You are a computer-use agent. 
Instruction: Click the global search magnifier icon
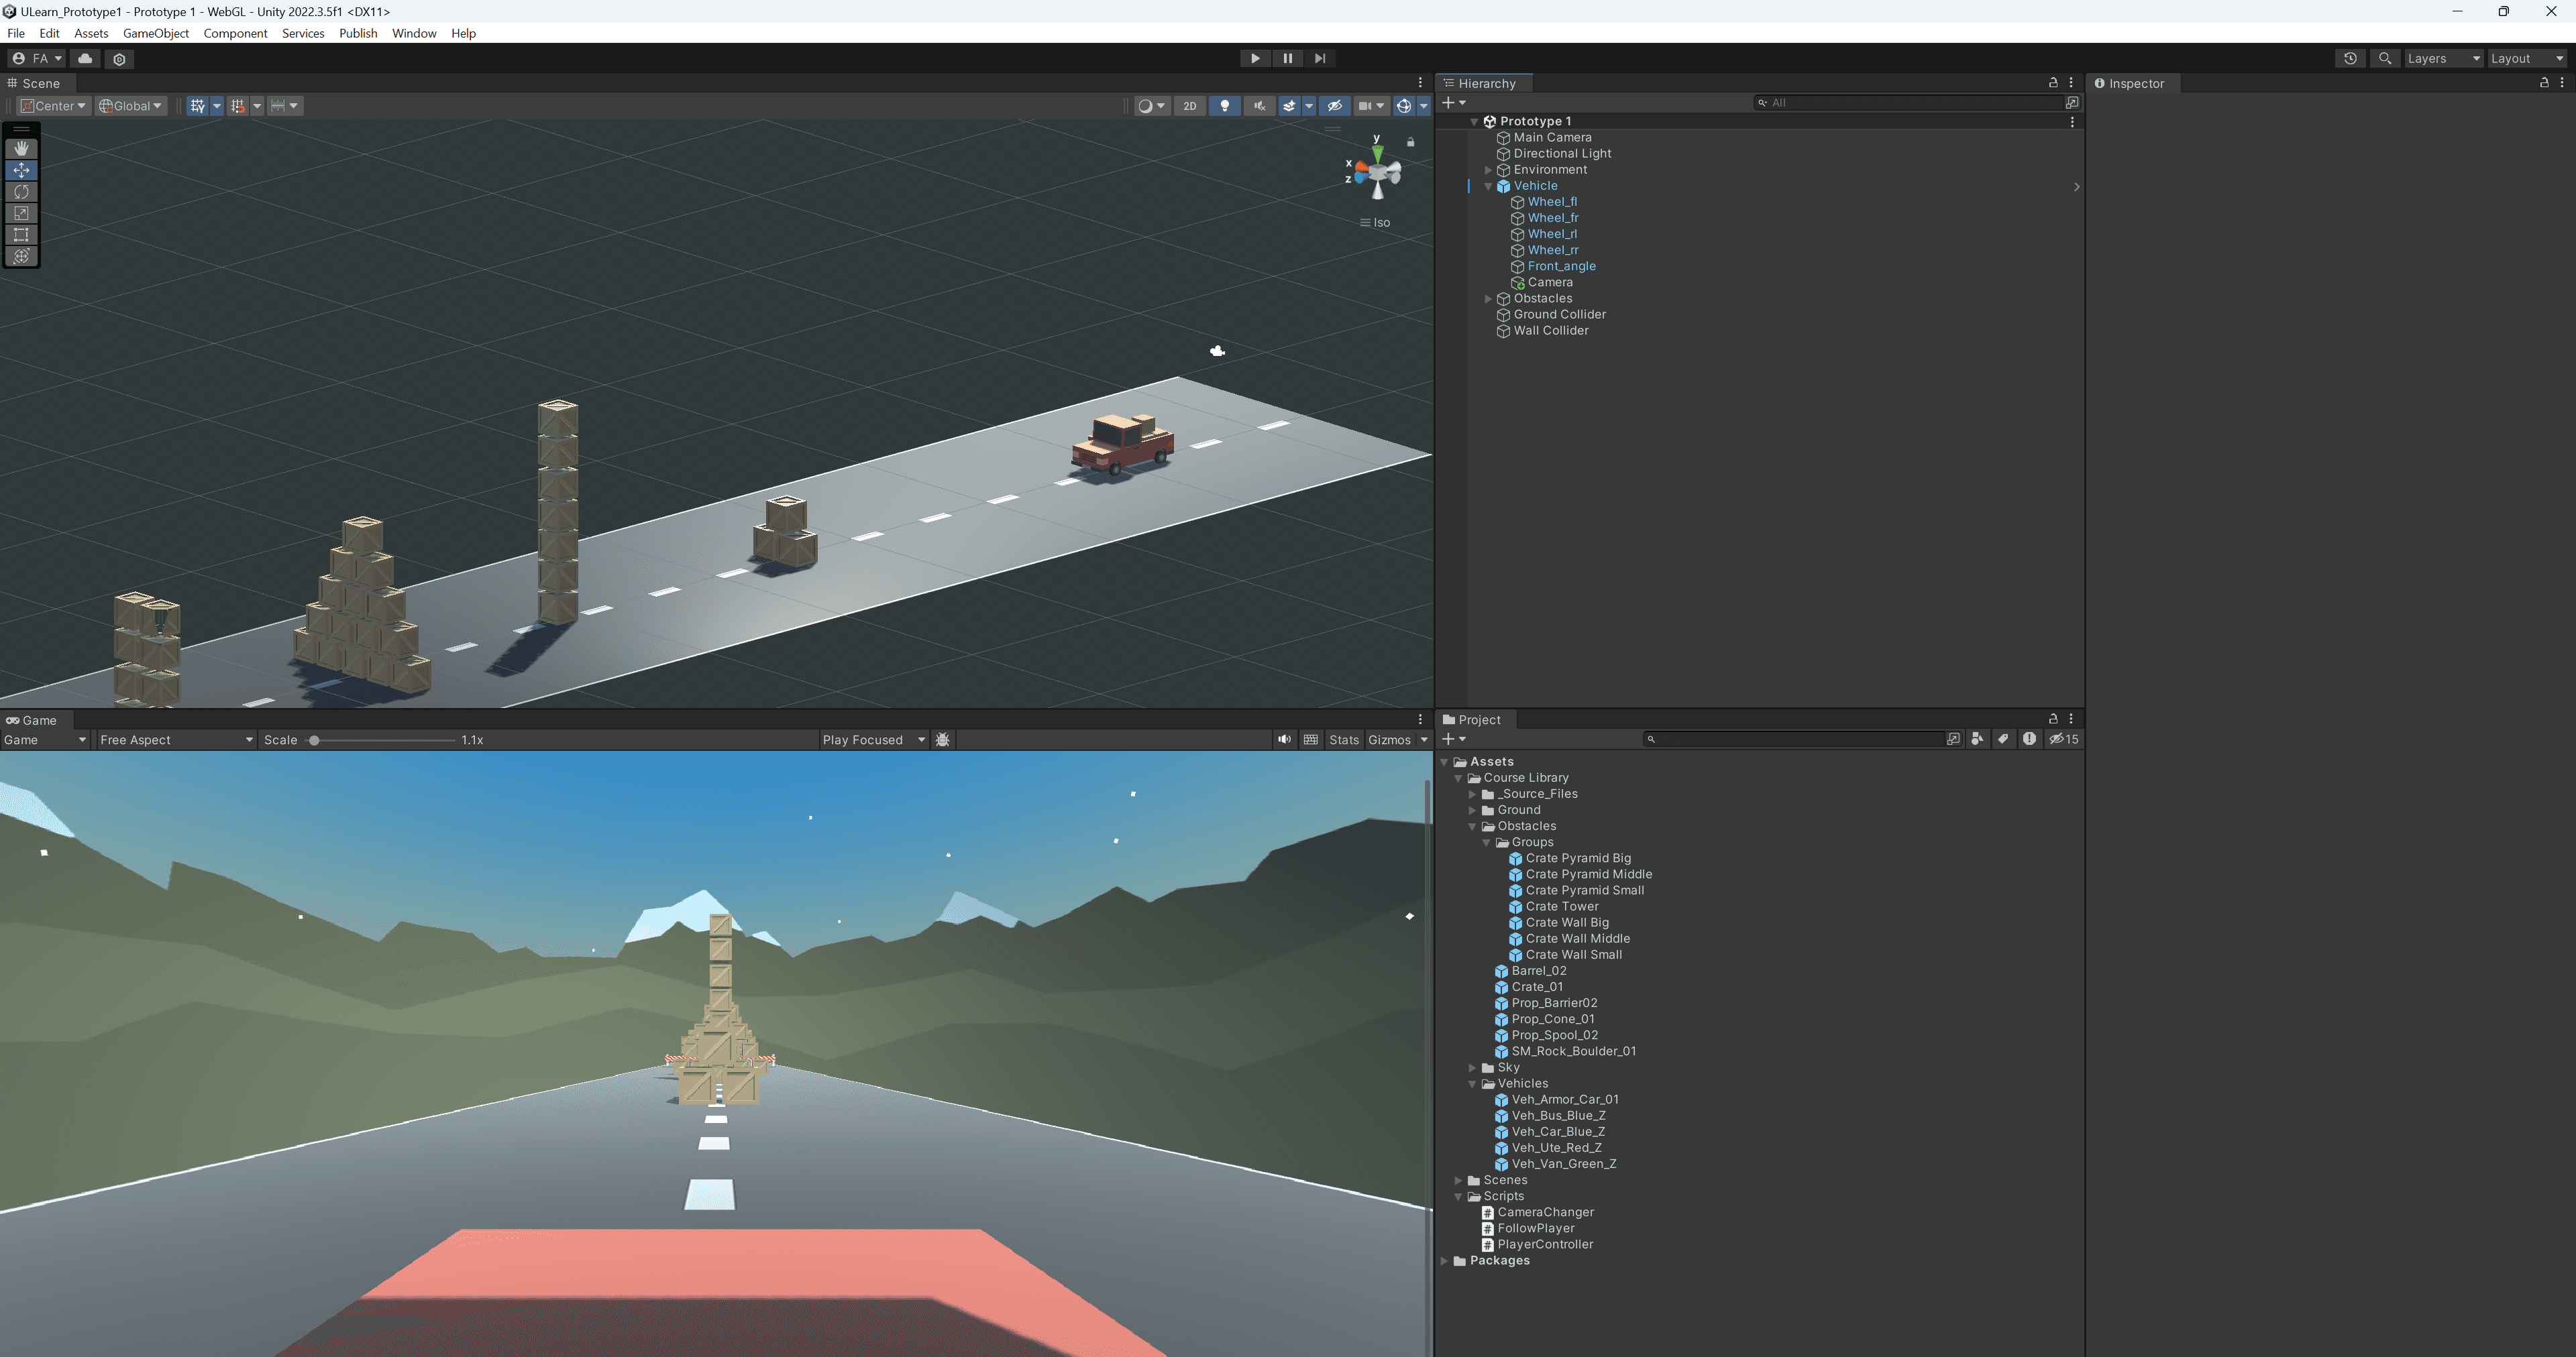[x=2385, y=58]
